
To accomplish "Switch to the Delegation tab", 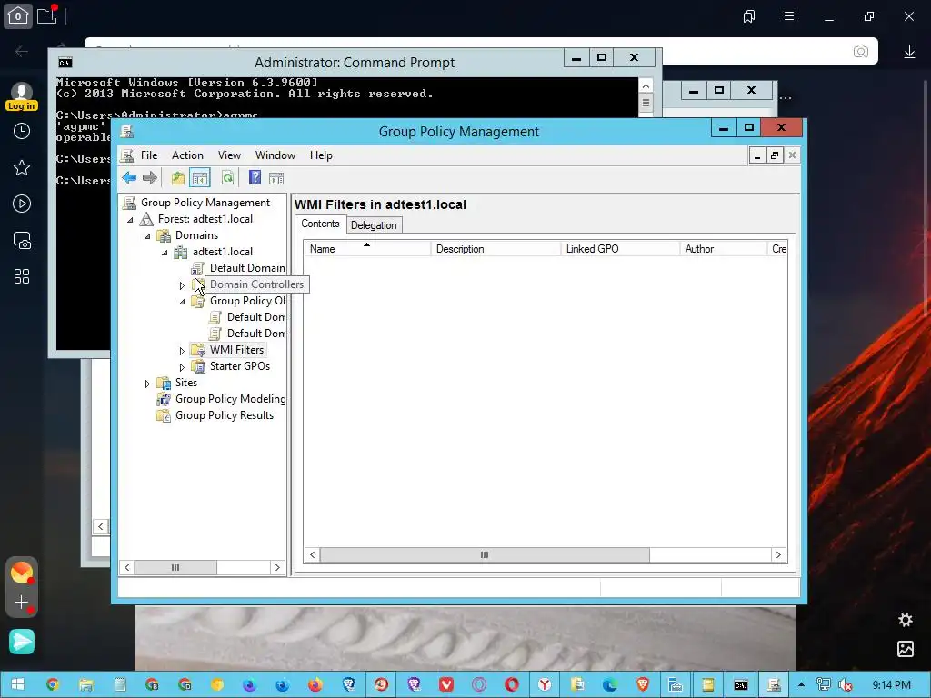I will click(x=374, y=225).
